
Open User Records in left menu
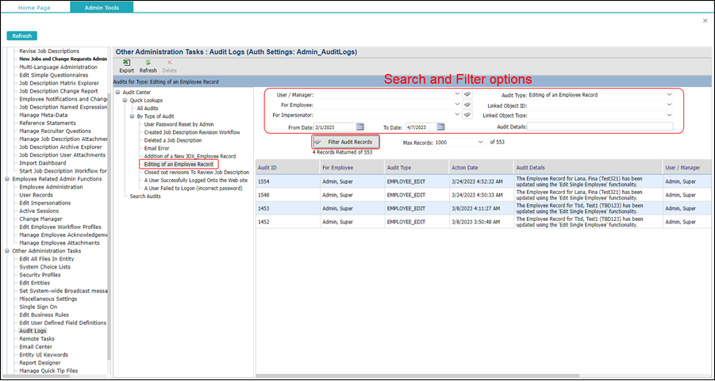coord(36,195)
